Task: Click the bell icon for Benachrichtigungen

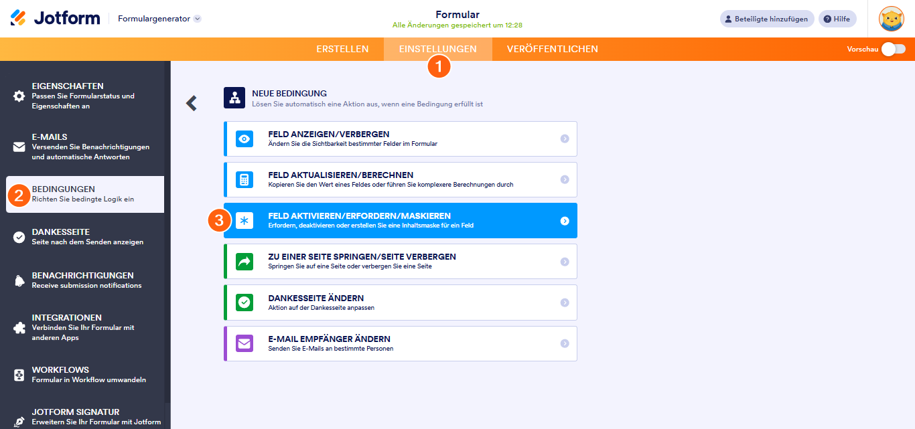Action: coord(19,280)
